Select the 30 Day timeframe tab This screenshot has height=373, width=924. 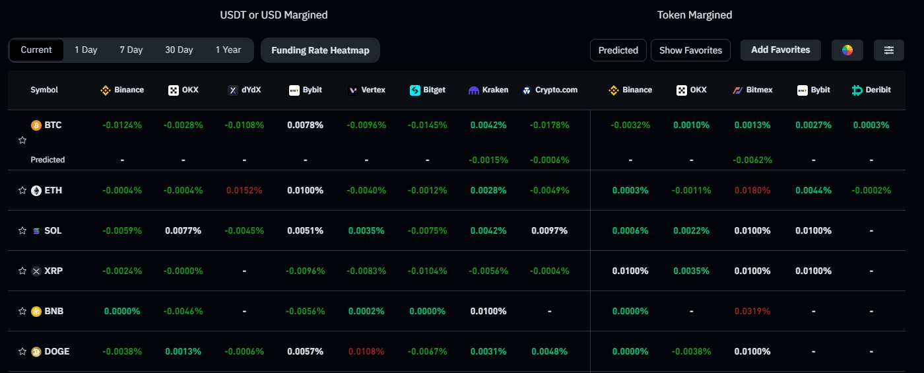pos(179,50)
